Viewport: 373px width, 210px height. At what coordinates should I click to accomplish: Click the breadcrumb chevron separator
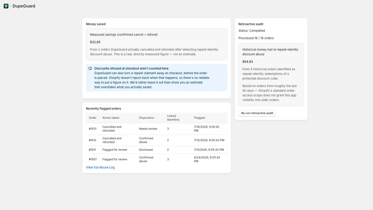[x=10, y=6]
